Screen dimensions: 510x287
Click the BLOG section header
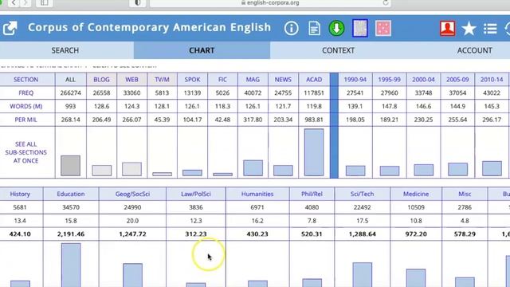click(x=101, y=80)
